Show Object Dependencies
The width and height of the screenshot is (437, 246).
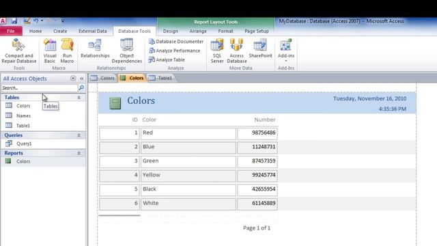point(127,51)
